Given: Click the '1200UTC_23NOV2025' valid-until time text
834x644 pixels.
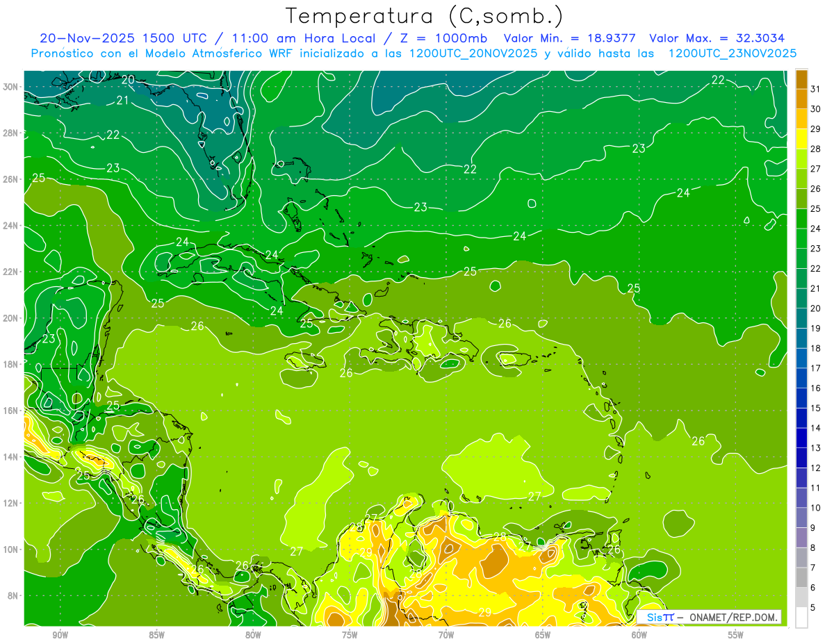Looking at the screenshot, I should pos(732,53).
